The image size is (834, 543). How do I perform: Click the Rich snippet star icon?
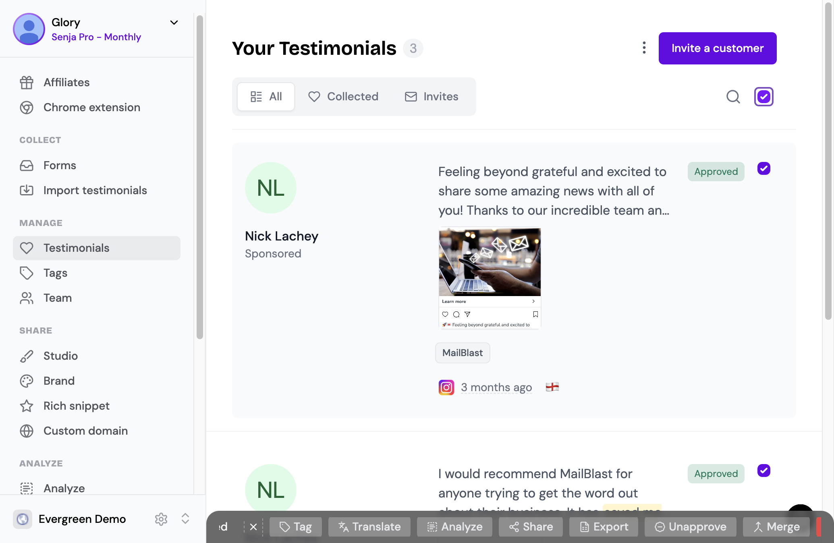pyautogui.click(x=27, y=406)
